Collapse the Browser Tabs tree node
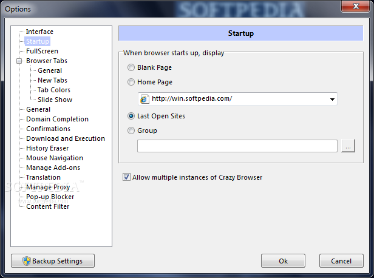The width and height of the screenshot is (374, 278). pyautogui.click(x=19, y=61)
